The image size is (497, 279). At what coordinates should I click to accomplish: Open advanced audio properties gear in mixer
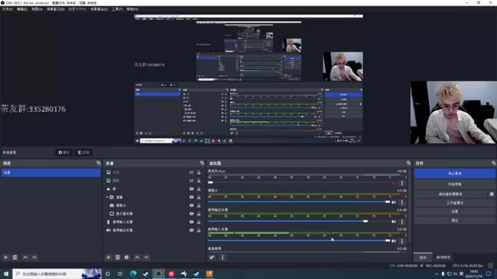212,257
